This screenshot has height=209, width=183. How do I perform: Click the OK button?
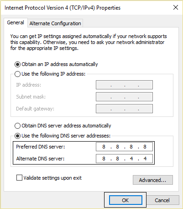(125, 200)
